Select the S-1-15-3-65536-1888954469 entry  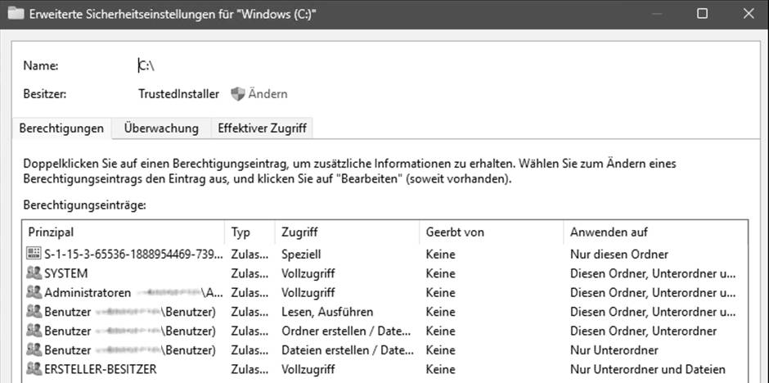pos(385,254)
